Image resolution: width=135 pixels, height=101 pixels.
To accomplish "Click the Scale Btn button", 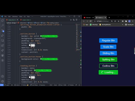I will (108, 47).
